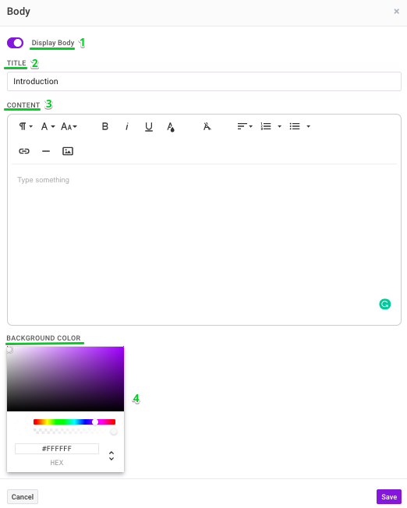Save the Body settings
The width and height of the screenshot is (407, 508).
coord(389,496)
